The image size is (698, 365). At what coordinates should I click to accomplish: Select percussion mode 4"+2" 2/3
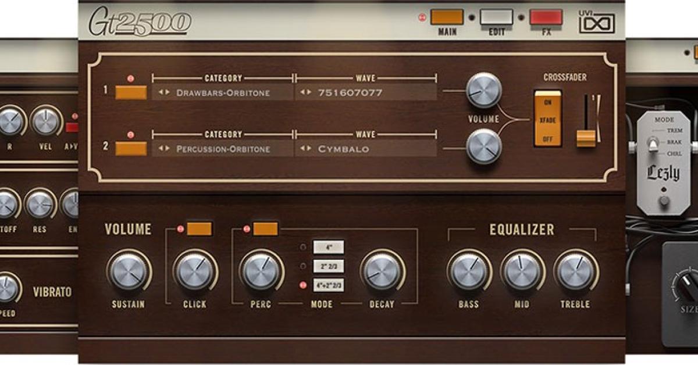point(329,285)
